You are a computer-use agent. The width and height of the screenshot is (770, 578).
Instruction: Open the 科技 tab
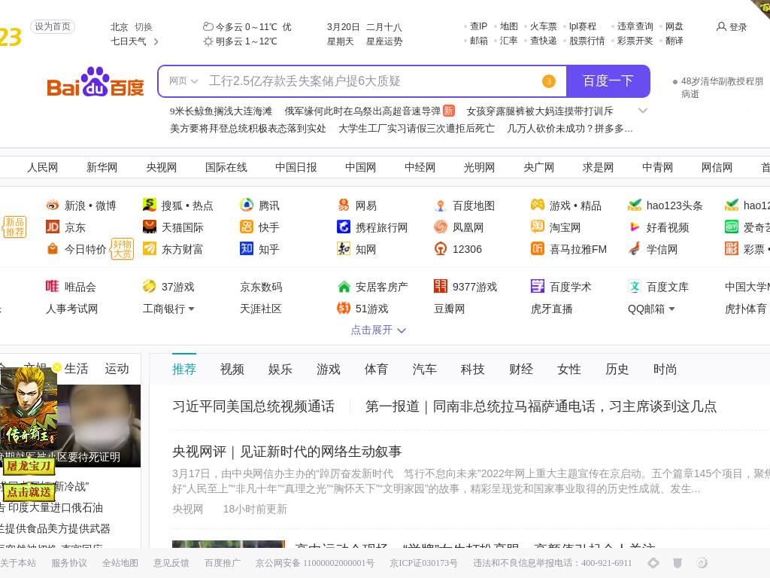pyautogui.click(x=472, y=369)
